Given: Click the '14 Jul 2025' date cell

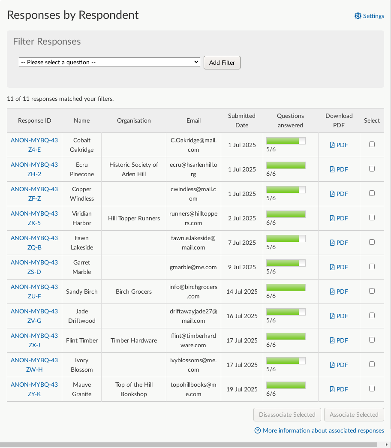Looking at the screenshot, I should pos(242,292).
